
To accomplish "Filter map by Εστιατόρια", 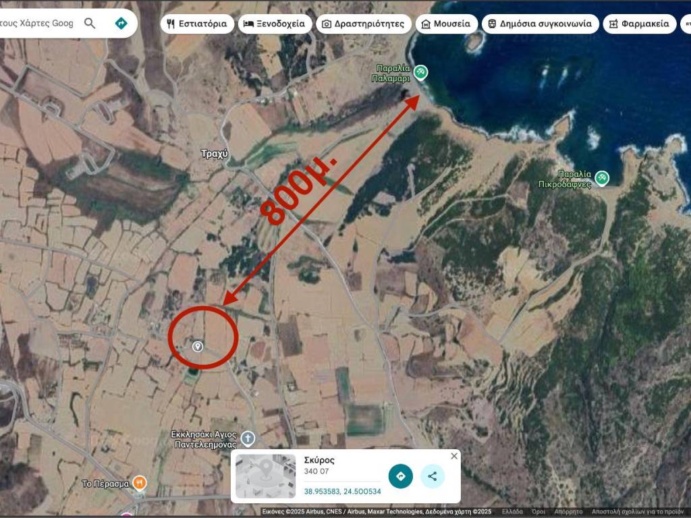I will [197, 24].
